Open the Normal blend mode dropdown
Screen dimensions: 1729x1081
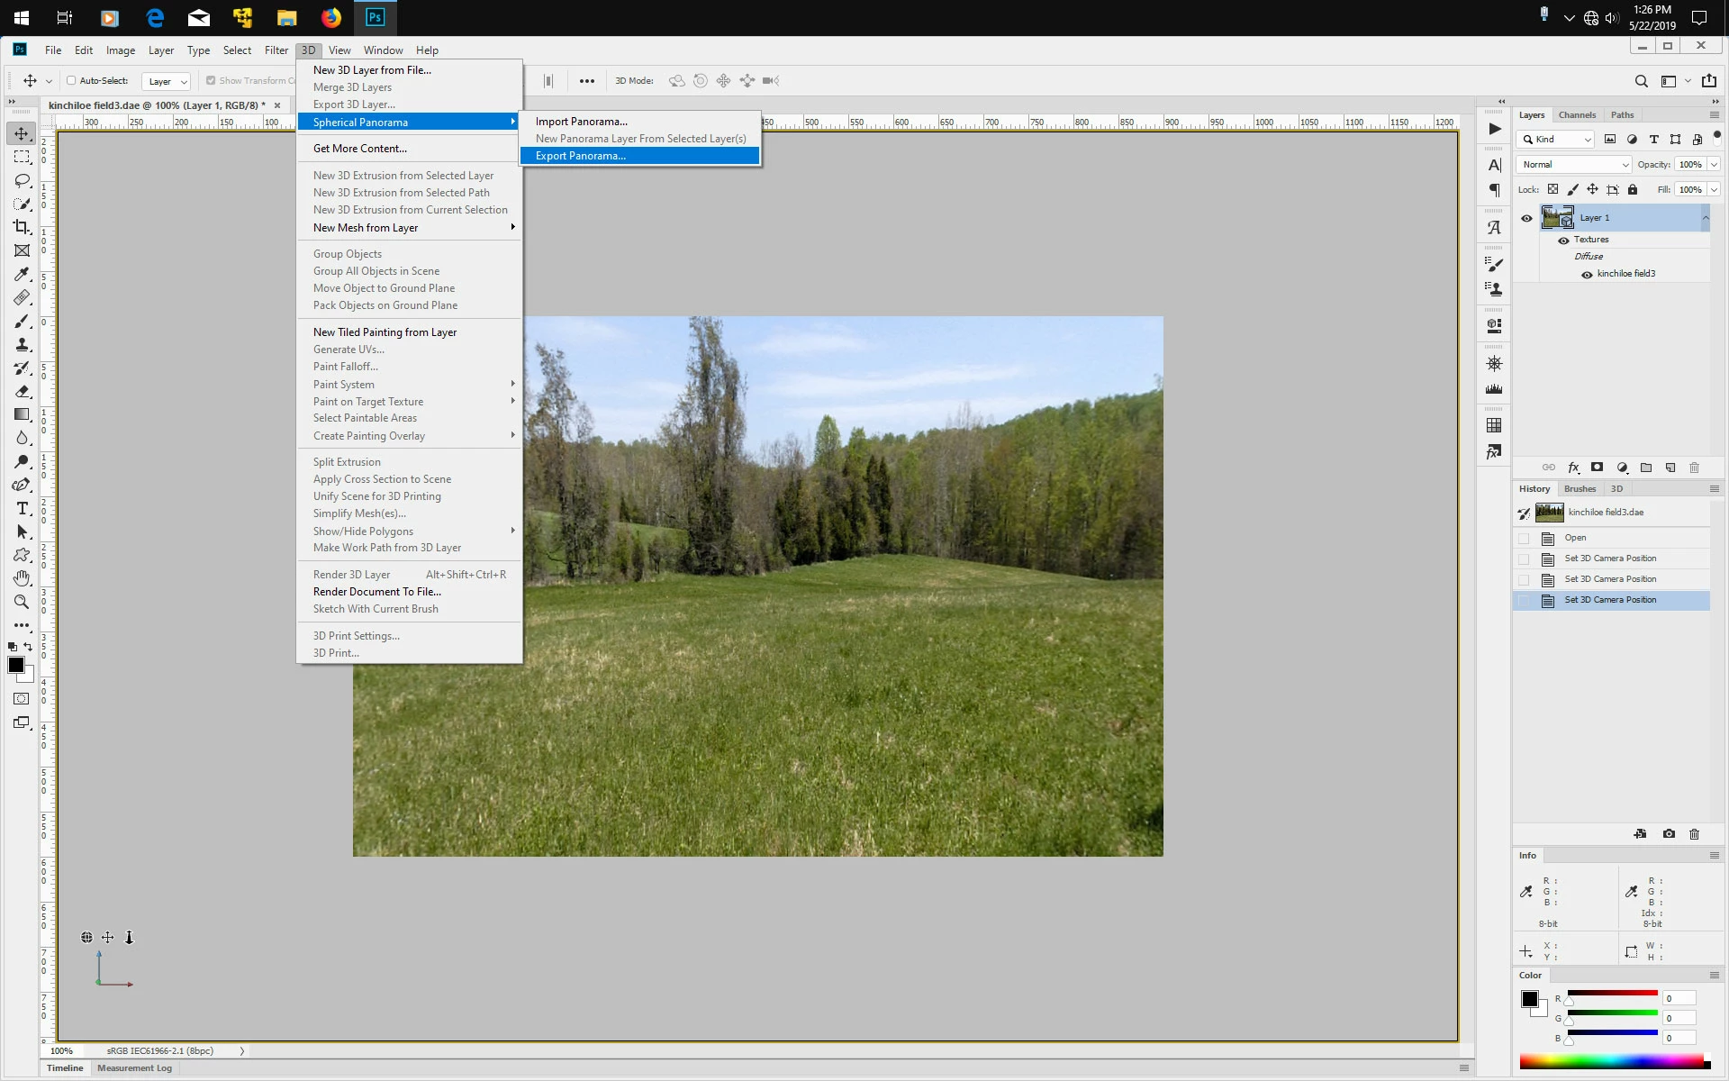[1574, 164]
